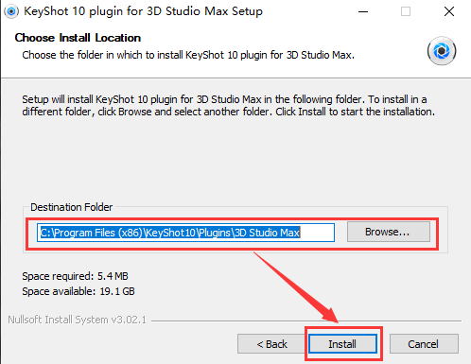
Task: Click the KeyShot icon in the title bar
Action: pos(11,11)
